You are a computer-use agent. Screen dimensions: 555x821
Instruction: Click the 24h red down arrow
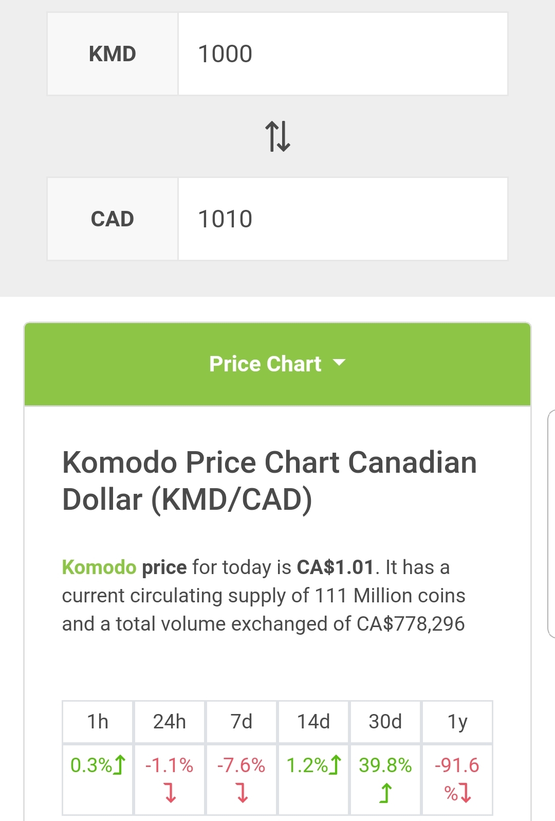(x=170, y=793)
